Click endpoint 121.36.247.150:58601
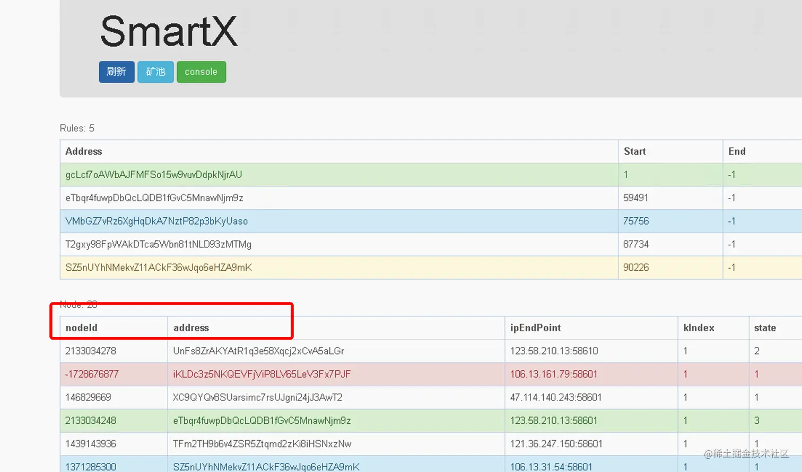This screenshot has height=472, width=802. tap(556, 444)
